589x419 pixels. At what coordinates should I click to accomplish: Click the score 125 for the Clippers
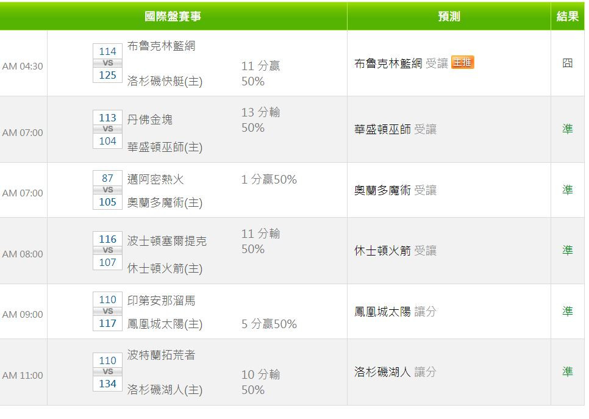click(x=107, y=75)
